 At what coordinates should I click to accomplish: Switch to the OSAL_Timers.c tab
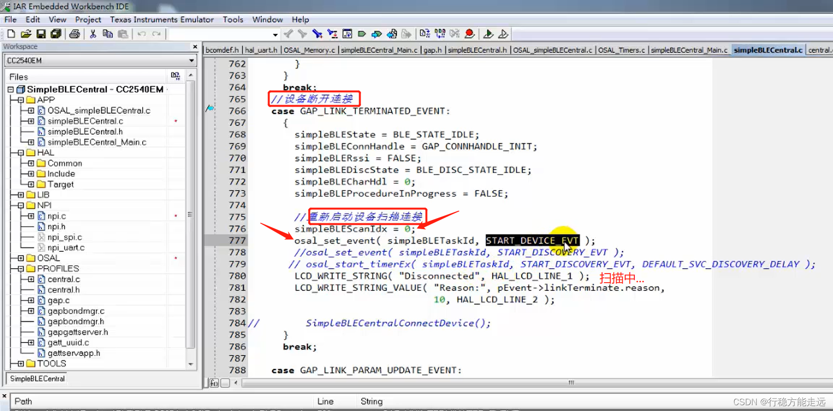(x=621, y=50)
